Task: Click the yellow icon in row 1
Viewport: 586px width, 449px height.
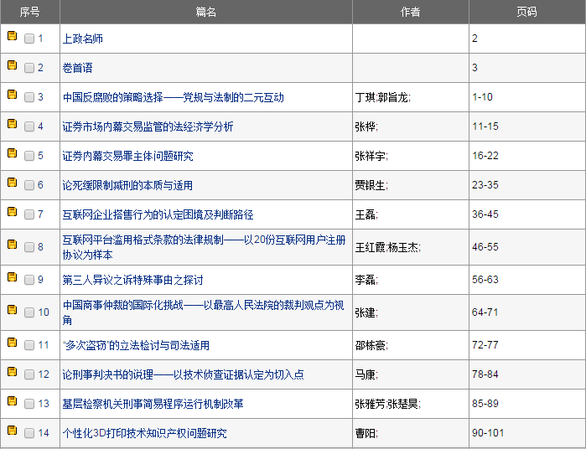Action: pyautogui.click(x=12, y=36)
